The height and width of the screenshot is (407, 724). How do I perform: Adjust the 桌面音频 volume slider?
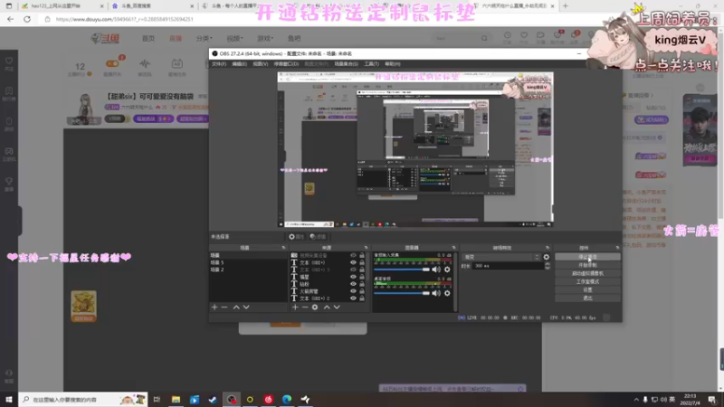tap(402, 293)
